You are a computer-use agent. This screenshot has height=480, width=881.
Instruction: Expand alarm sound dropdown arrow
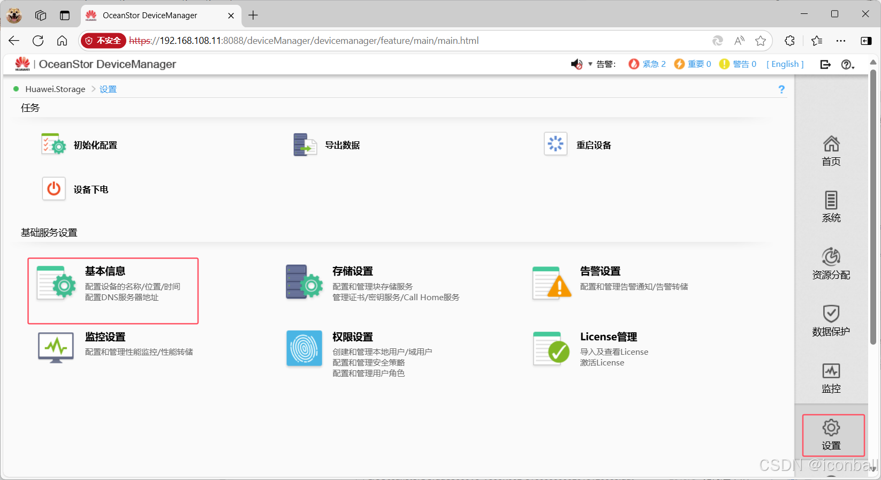tap(590, 64)
